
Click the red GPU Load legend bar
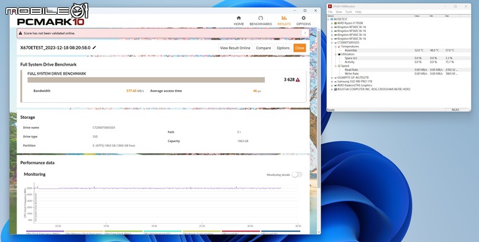click(241, 232)
